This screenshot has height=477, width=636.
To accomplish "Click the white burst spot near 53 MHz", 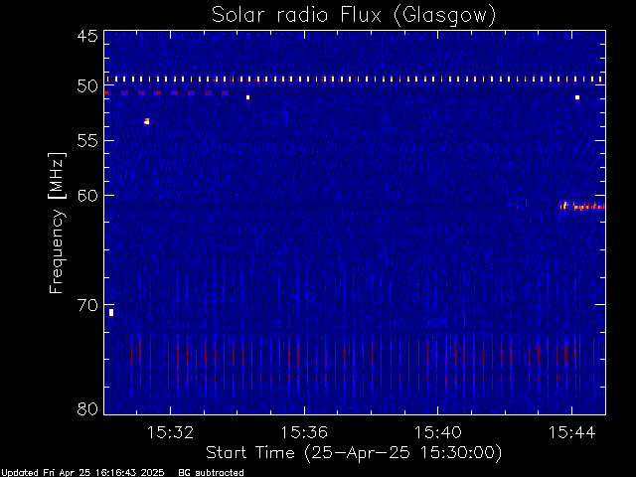I will click(147, 121).
